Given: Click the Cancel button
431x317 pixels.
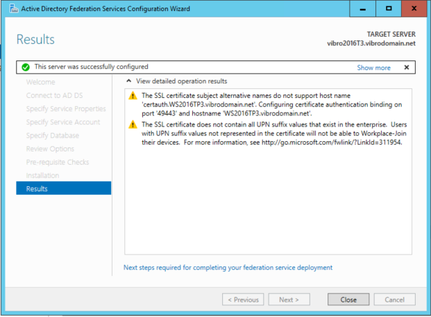Looking at the screenshot, I should pyautogui.click(x=394, y=300).
